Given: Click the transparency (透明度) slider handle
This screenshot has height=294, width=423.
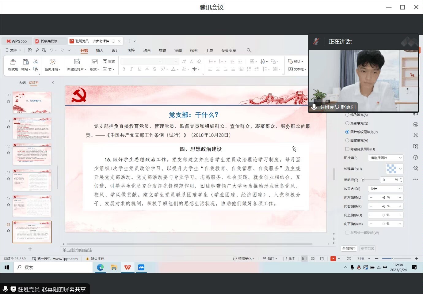Looking at the screenshot, I should tap(363, 180).
